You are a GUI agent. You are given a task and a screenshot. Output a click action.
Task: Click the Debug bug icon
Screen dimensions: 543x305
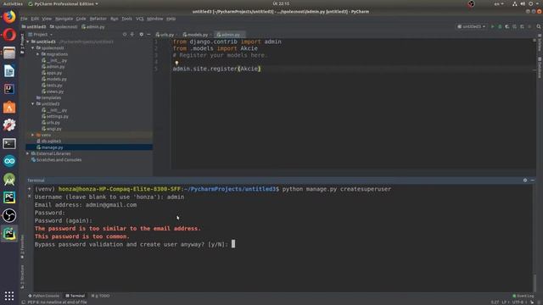pos(500,26)
